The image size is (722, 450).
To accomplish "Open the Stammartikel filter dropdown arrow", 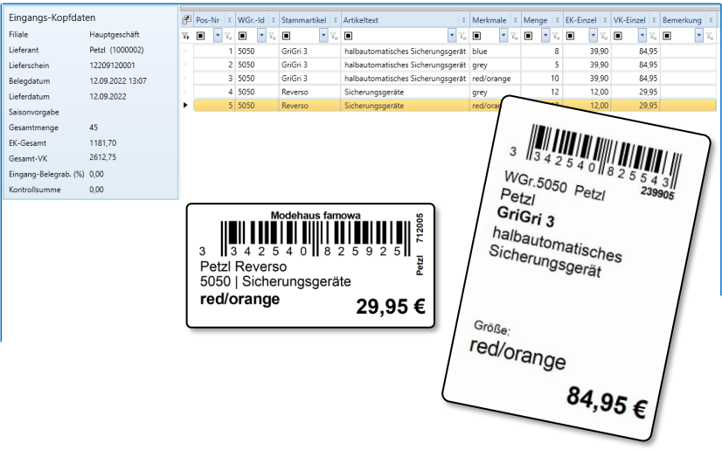I will pyautogui.click(x=323, y=36).
